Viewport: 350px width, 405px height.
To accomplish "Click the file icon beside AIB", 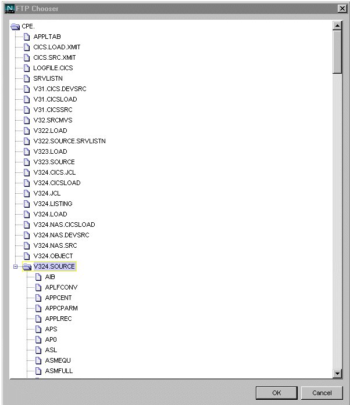I will click(x=38, y=277).
